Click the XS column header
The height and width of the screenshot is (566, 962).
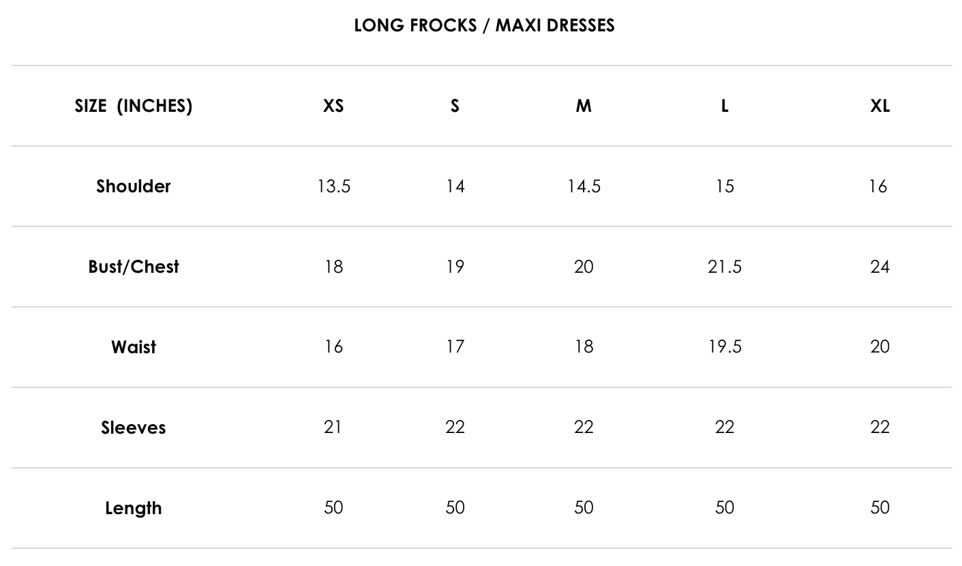(333, 106)
